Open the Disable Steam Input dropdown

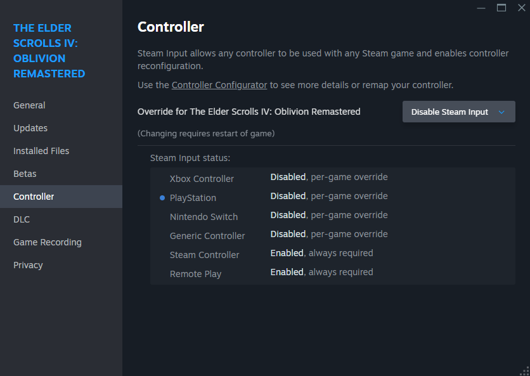coord(450,111)
